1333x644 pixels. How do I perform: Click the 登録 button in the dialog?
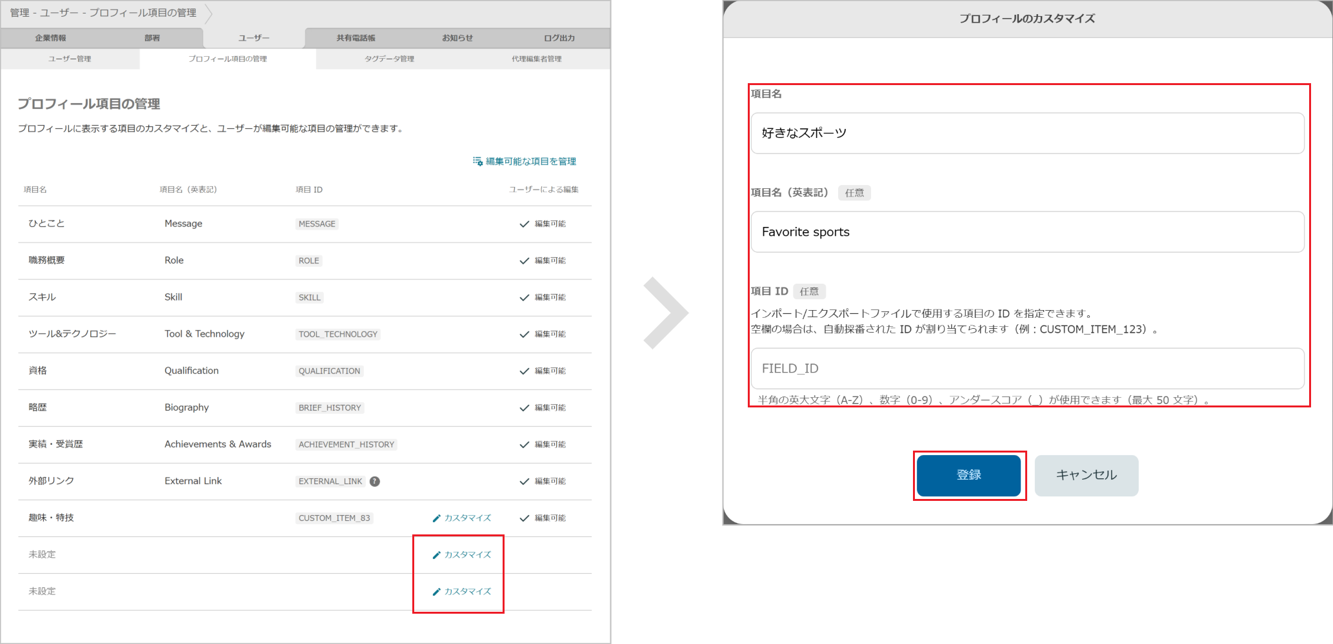tap(968, 475)
